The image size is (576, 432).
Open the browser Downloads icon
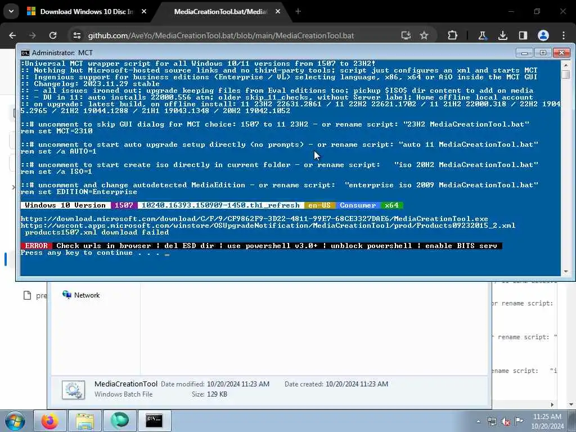pos(502,35)
